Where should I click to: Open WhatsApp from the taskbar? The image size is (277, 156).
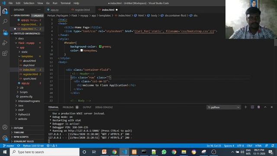[x=164, y=152]
